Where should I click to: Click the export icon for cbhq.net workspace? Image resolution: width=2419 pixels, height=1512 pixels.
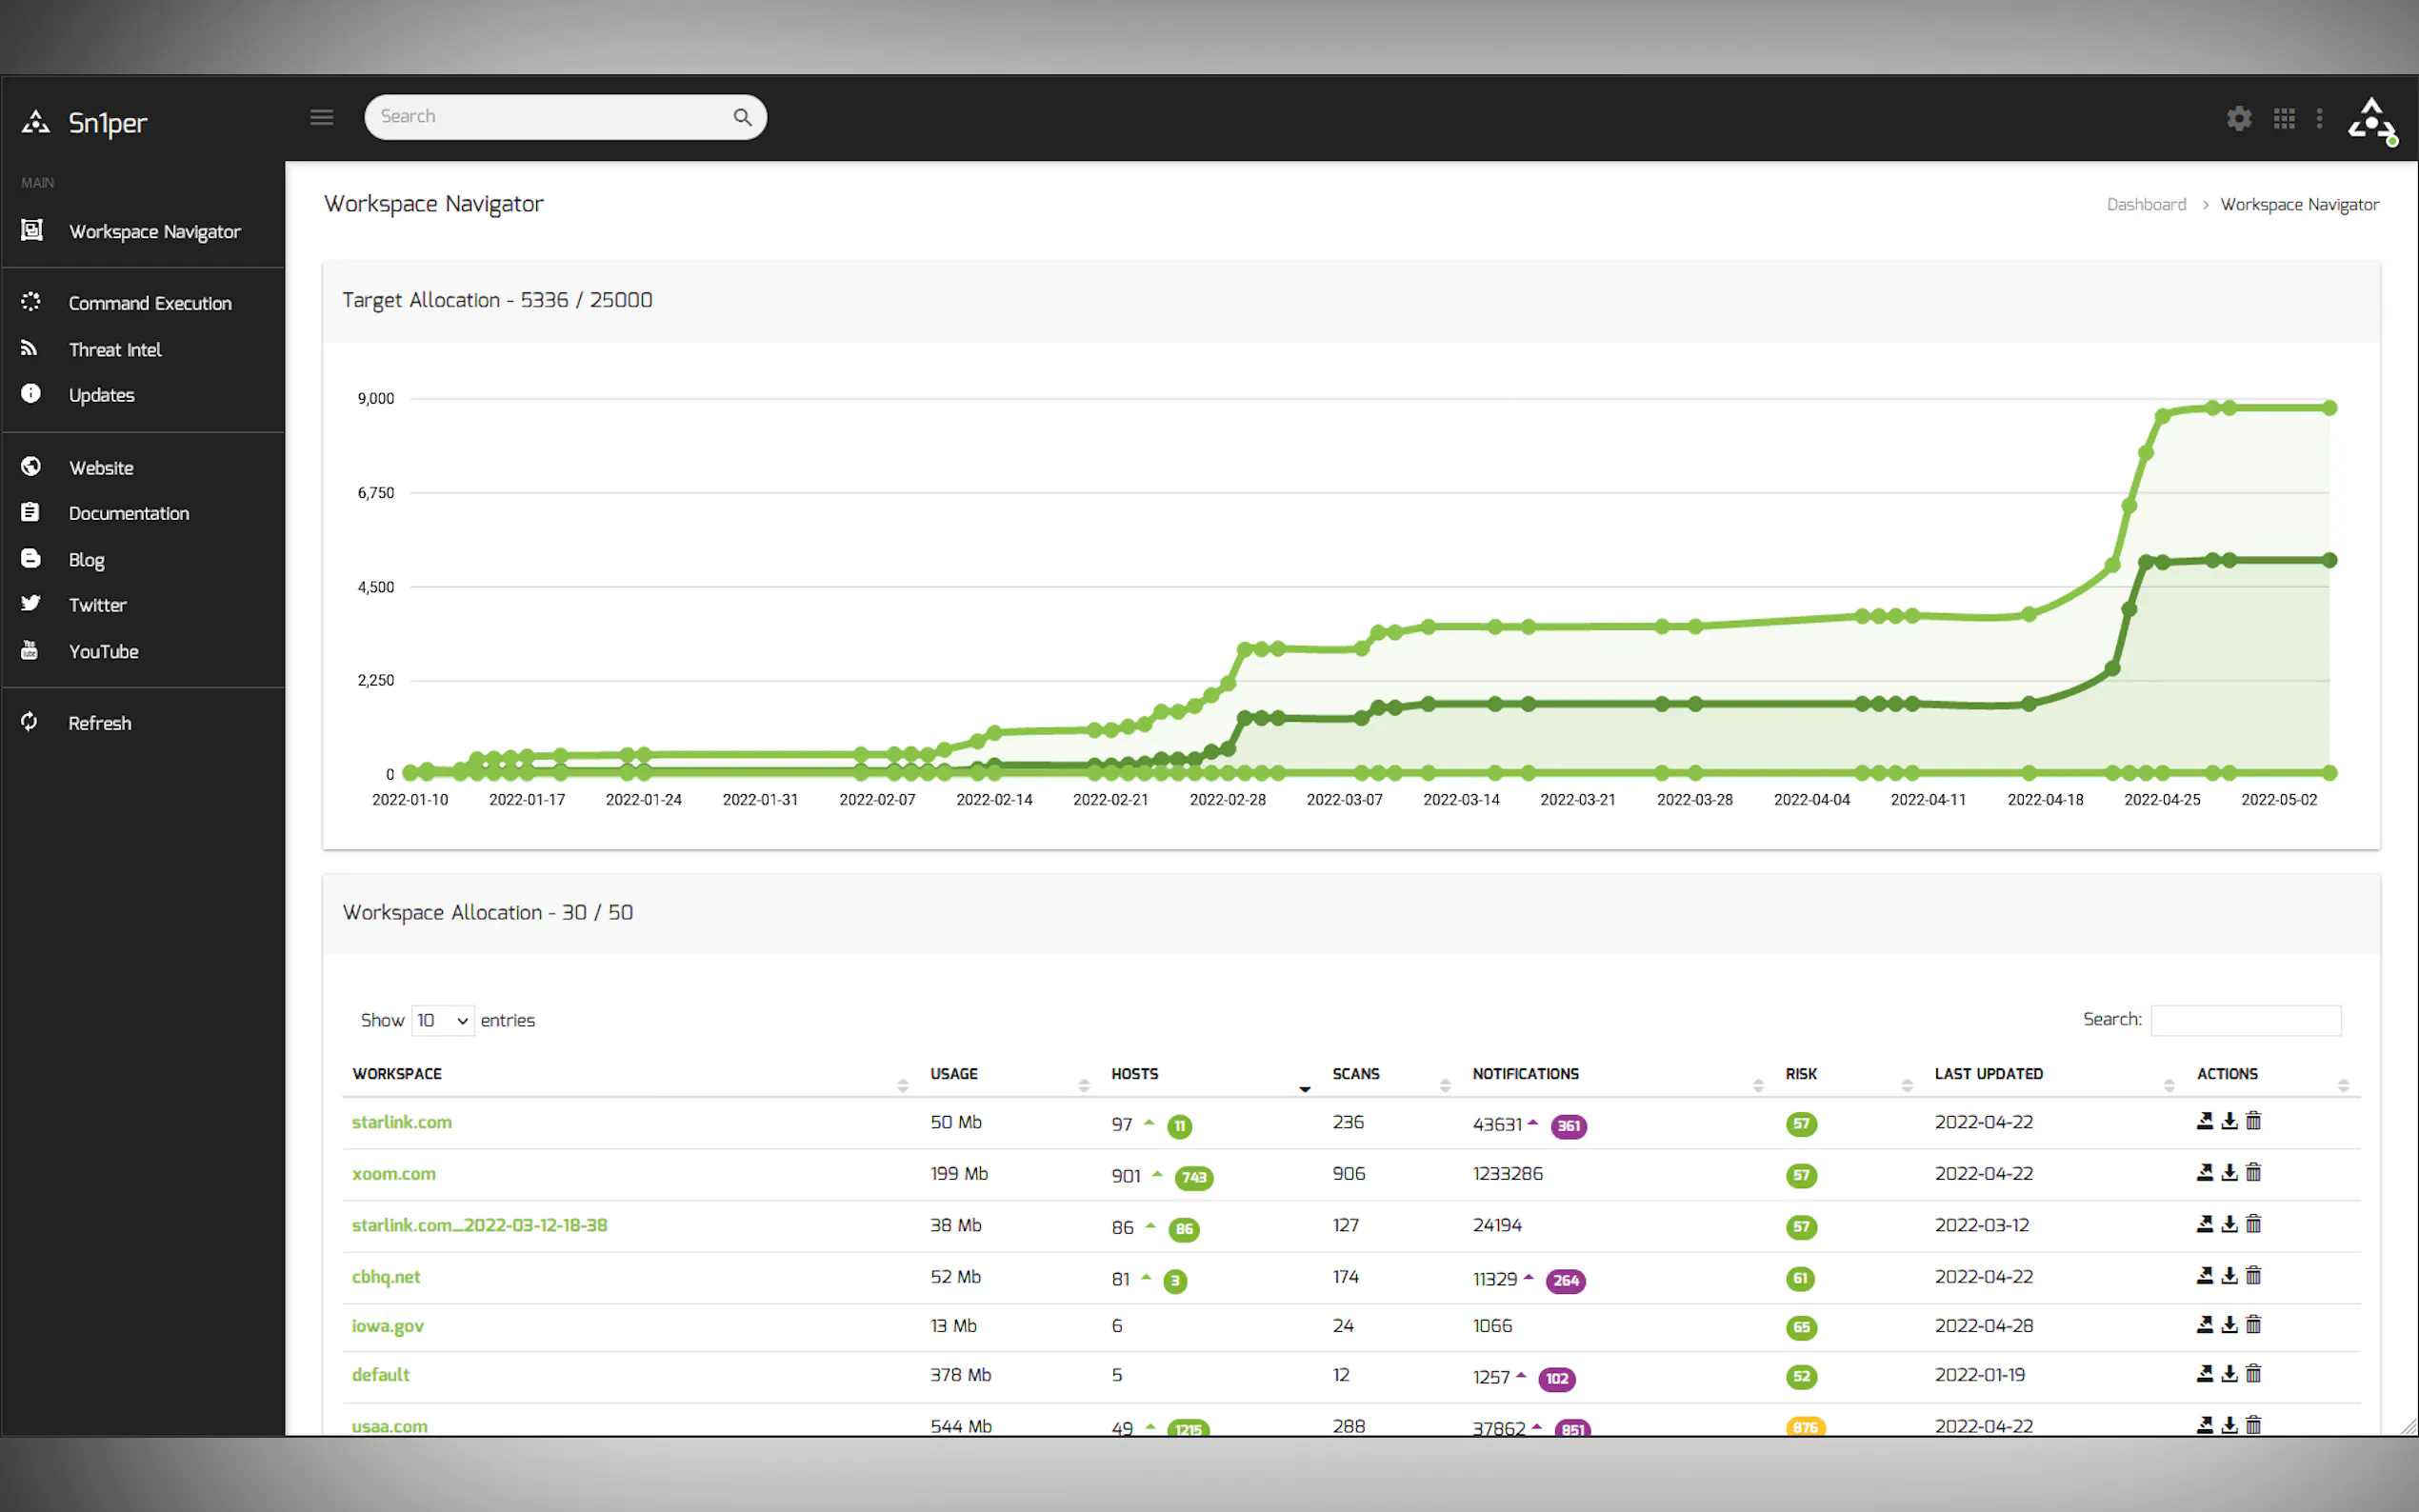(x=2204, y=1276)
